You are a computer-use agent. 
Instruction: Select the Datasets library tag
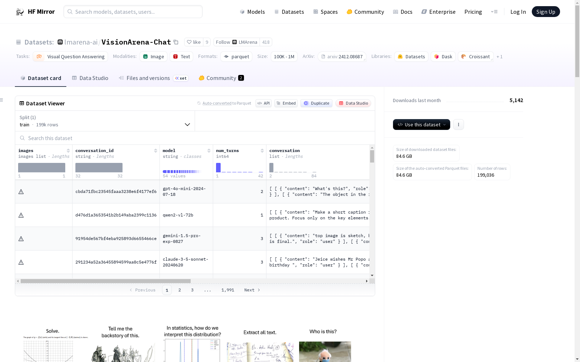click(411, 56)
